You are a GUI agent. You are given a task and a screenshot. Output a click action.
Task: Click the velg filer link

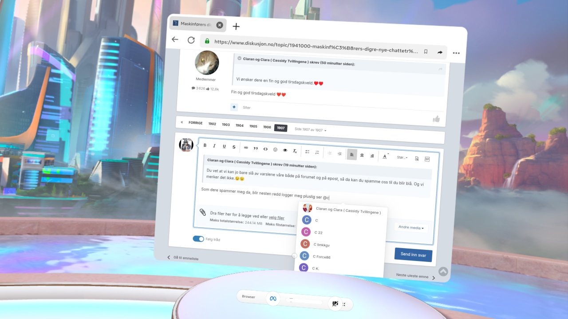click(x=276, y=218)
